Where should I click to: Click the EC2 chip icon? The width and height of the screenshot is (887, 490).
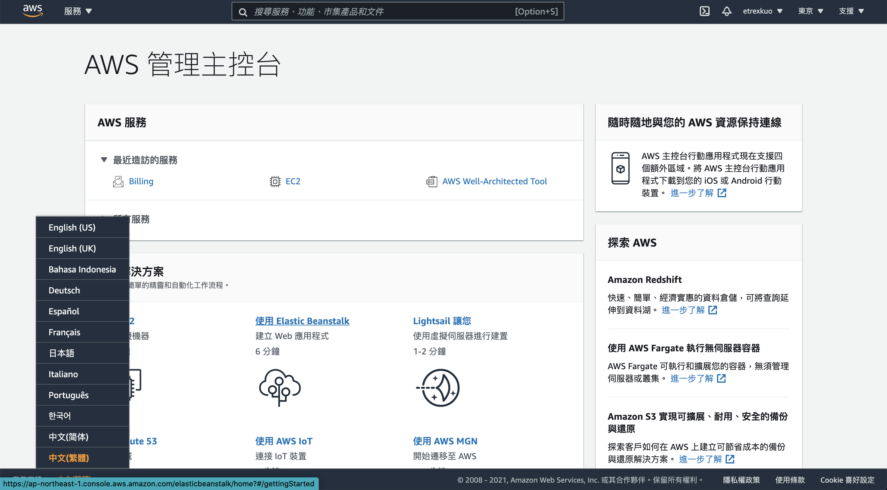[275, 181]
